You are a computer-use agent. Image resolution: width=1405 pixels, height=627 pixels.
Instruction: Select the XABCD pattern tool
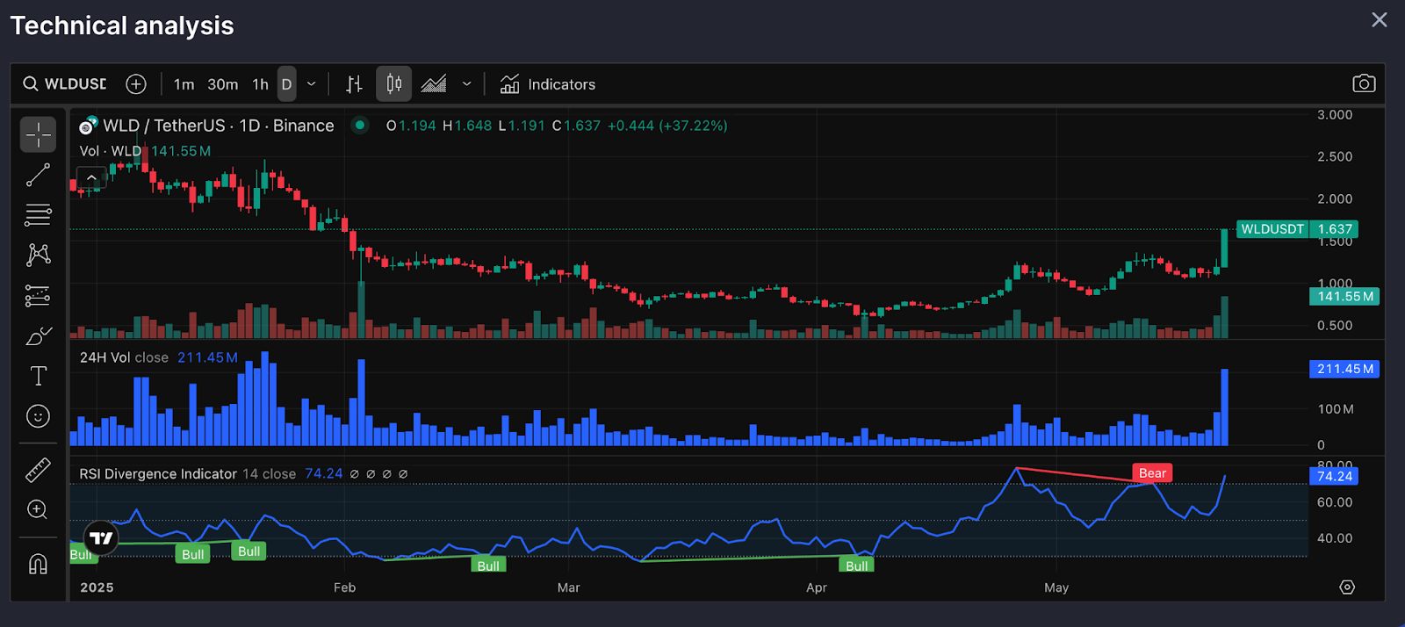pos(38,255)
